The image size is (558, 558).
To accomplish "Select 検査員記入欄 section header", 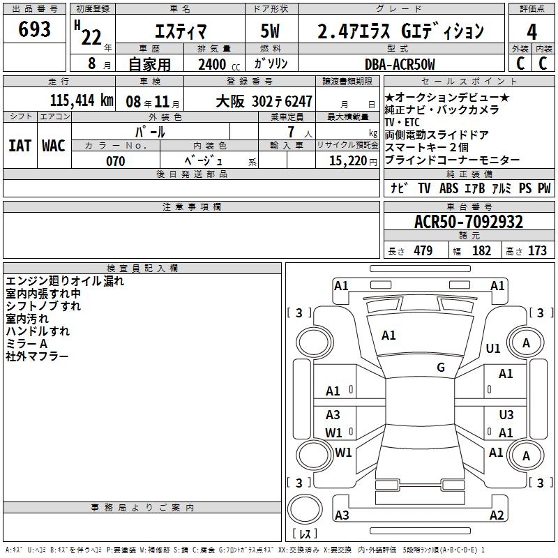I will (x=142, y=269).
